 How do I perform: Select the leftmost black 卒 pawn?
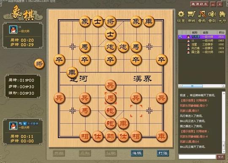click(60, 60)
